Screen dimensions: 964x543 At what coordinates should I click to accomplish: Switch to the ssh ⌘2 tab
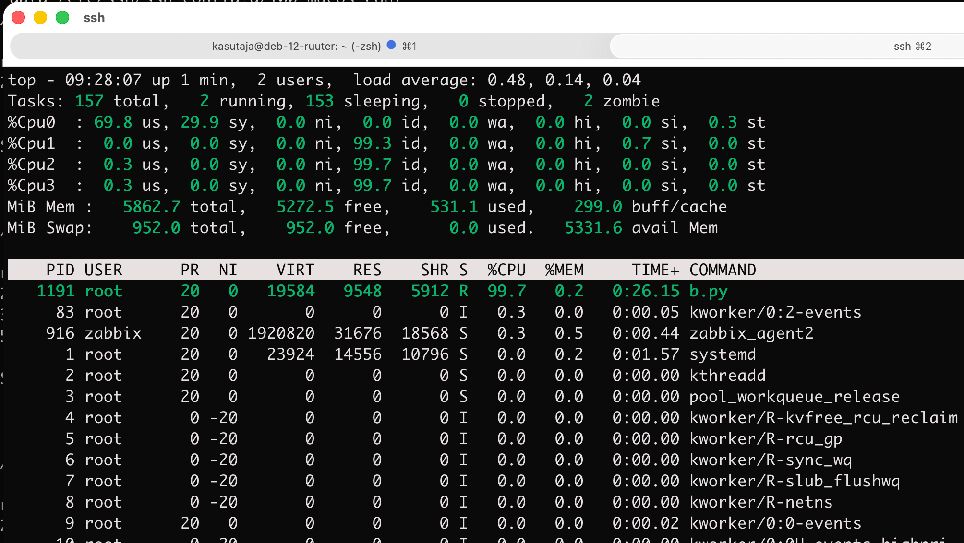(787, 46)
